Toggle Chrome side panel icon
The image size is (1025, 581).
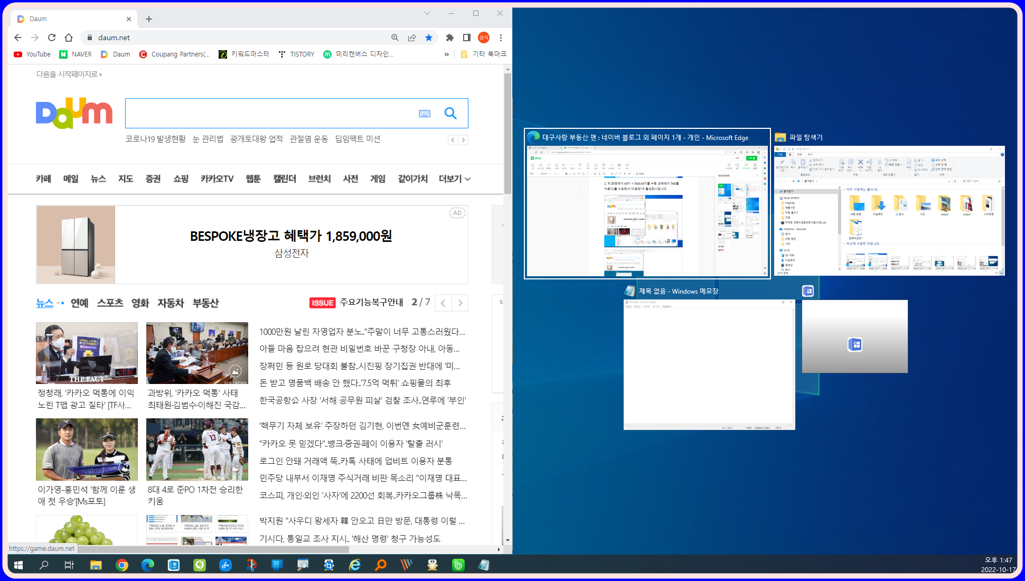pyautogui.click(x=467, y=38)
